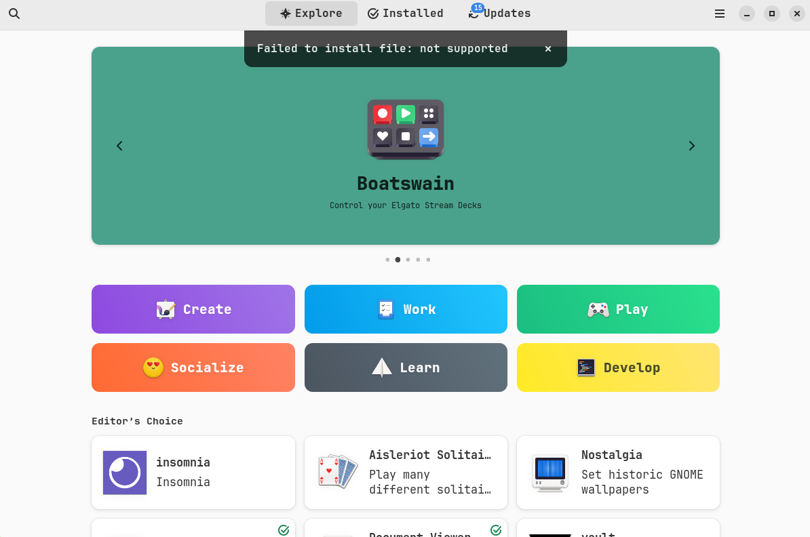This screenshot has height=537, width=810.
Task: Go to previous featured app banner
Action: 119,146
